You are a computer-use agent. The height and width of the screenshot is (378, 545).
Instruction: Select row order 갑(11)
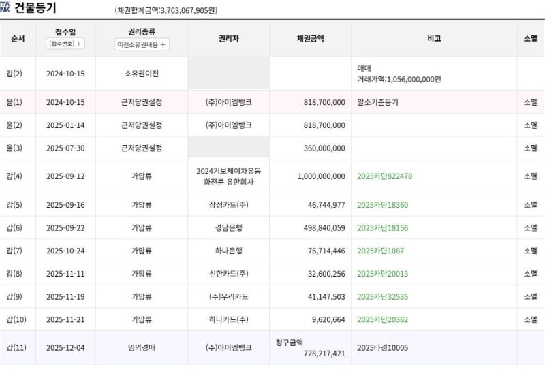point(16,347)
